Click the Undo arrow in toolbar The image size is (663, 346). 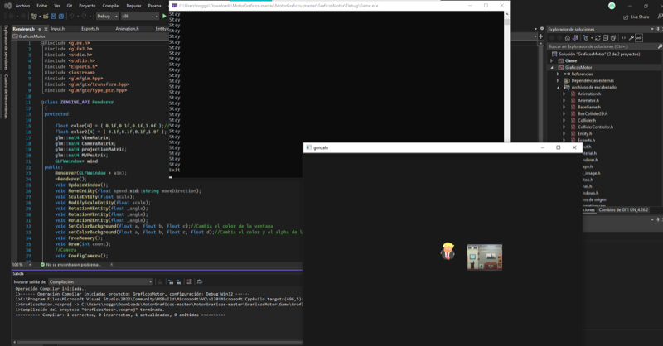tap(72, 16)
